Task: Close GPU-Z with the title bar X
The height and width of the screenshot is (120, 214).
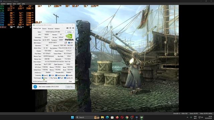Action: click(73, 25)
